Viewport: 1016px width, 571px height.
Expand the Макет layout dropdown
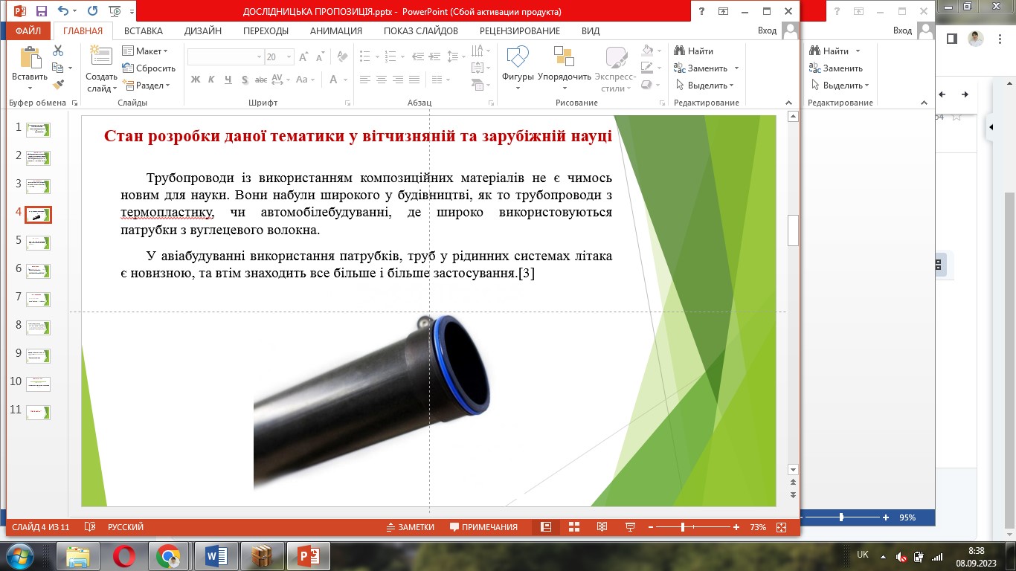(x=146, y=51)
